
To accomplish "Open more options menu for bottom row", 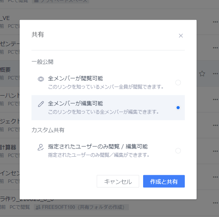I will 215,203.
